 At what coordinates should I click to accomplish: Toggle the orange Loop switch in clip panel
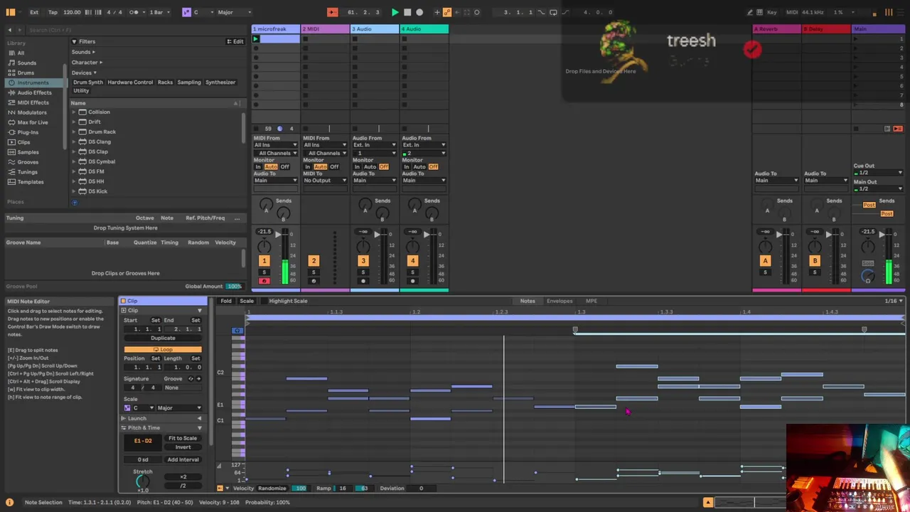[163, 349]
